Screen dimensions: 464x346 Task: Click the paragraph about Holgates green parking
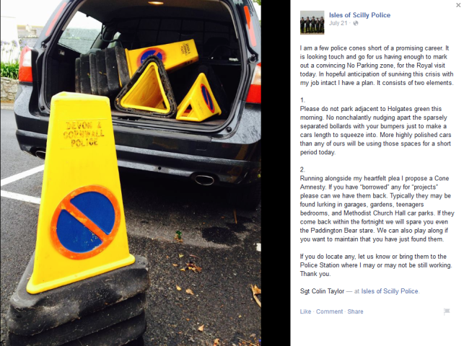tap(375, 130)
